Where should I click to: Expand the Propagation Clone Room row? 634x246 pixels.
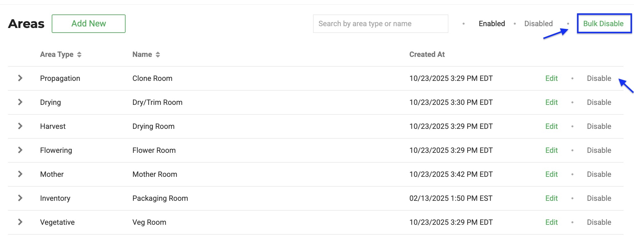pyautogui.click(x=20, y=78)
